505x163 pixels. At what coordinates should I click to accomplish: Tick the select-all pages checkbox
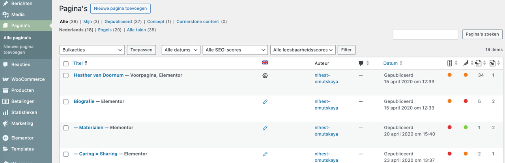click(66, 64)
